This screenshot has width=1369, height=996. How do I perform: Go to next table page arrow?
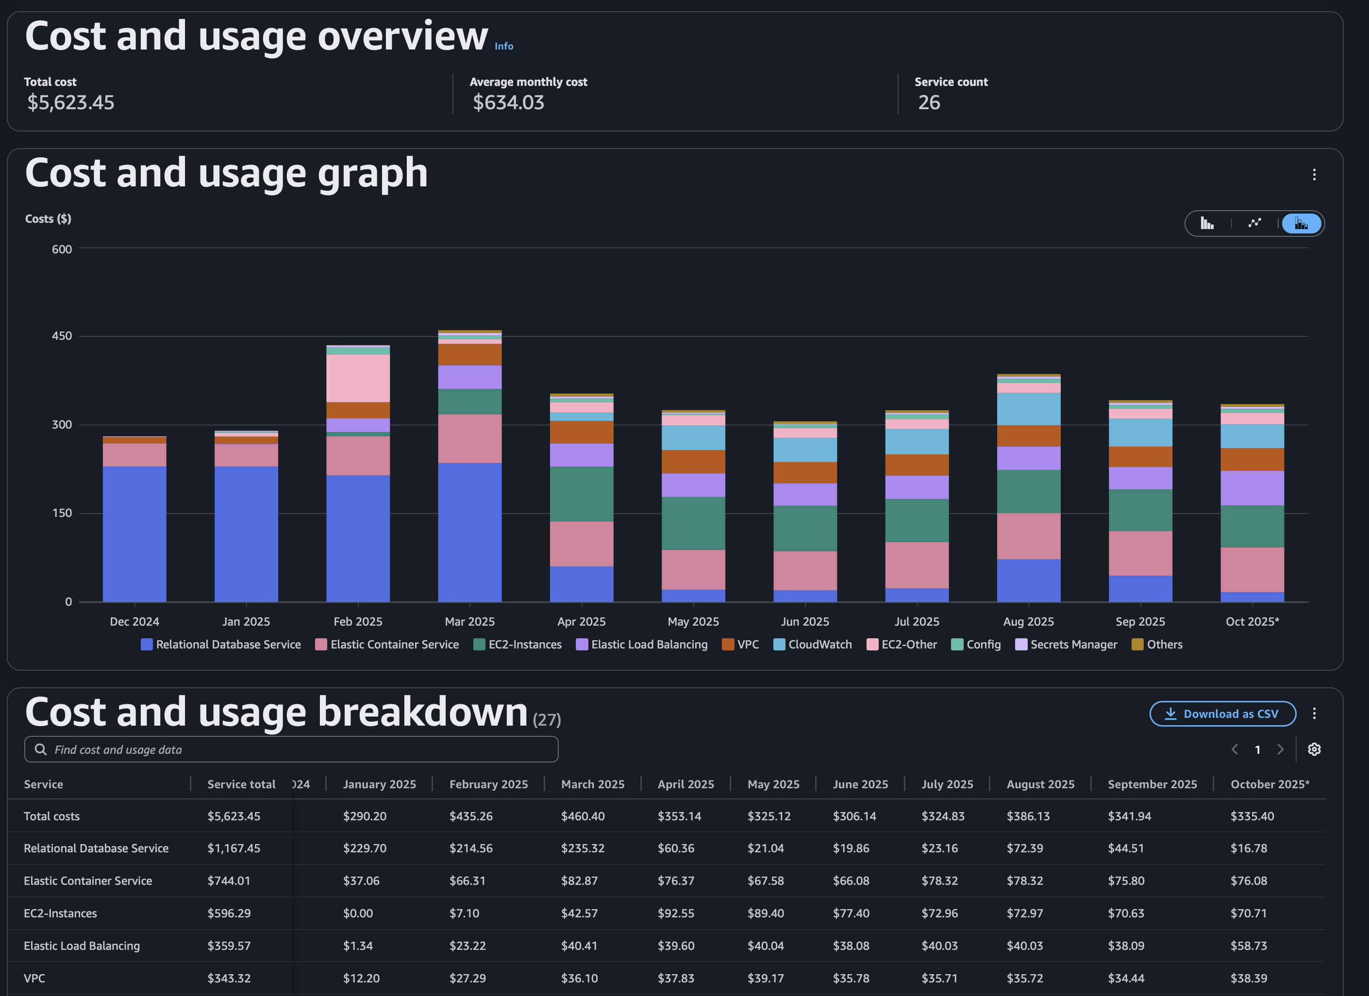pos(1280,749)
